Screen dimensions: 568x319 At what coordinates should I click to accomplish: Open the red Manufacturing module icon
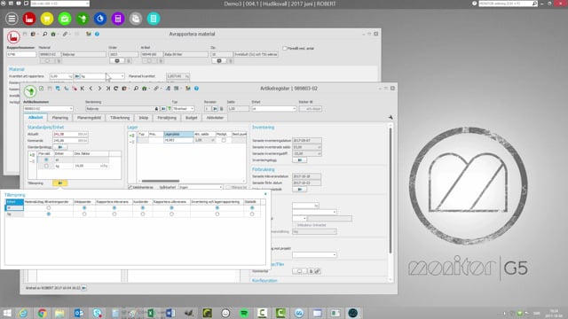[x=29, y=19]
